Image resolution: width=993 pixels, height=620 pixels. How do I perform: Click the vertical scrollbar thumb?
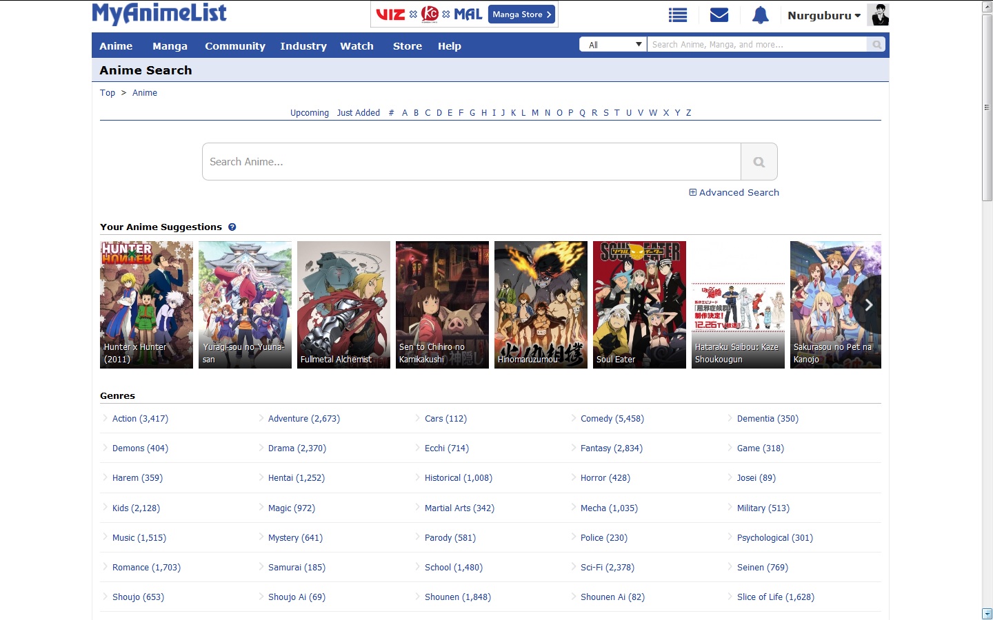click(987, 107)
